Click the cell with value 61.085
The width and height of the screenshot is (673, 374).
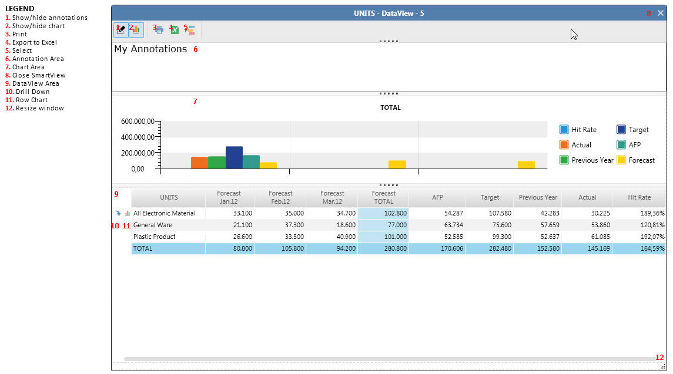(587, 237)
